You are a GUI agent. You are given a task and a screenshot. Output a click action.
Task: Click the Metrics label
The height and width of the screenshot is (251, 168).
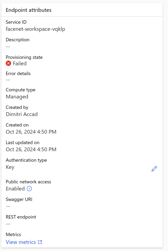13,234
